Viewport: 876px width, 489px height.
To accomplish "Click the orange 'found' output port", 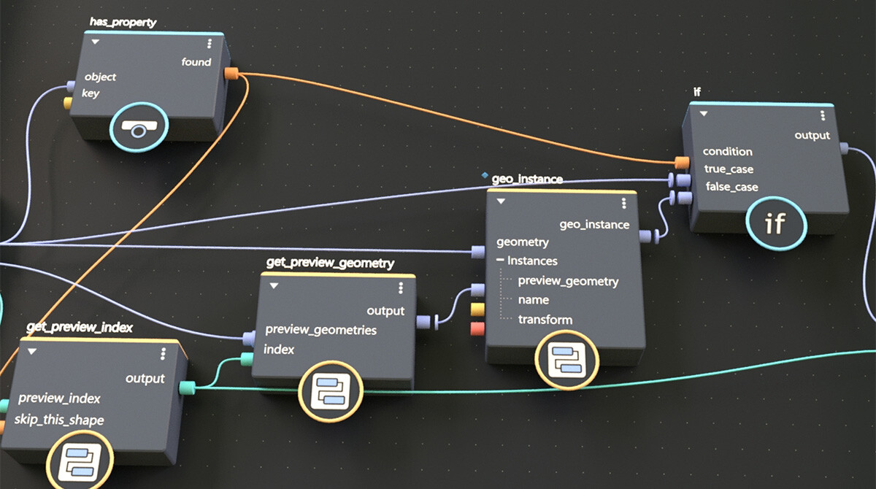I will (x=231, y=73).
